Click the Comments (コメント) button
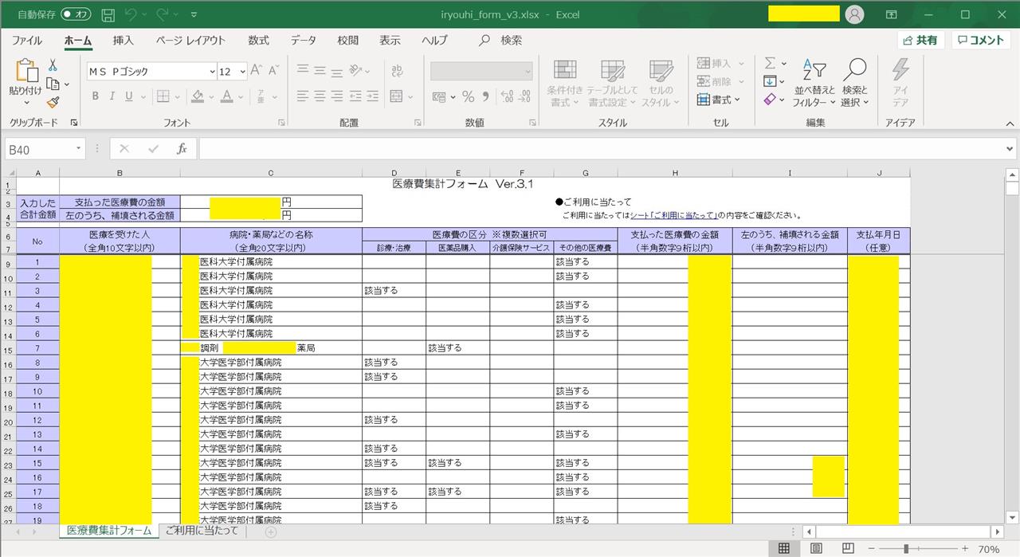Image resolution: width=1020 pixels, height=557 pixels. tap(981, 41)
